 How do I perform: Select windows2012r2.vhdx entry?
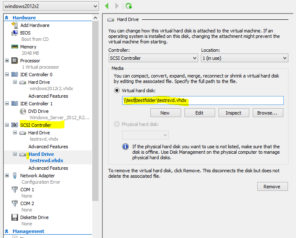click(x=51, y=88)
